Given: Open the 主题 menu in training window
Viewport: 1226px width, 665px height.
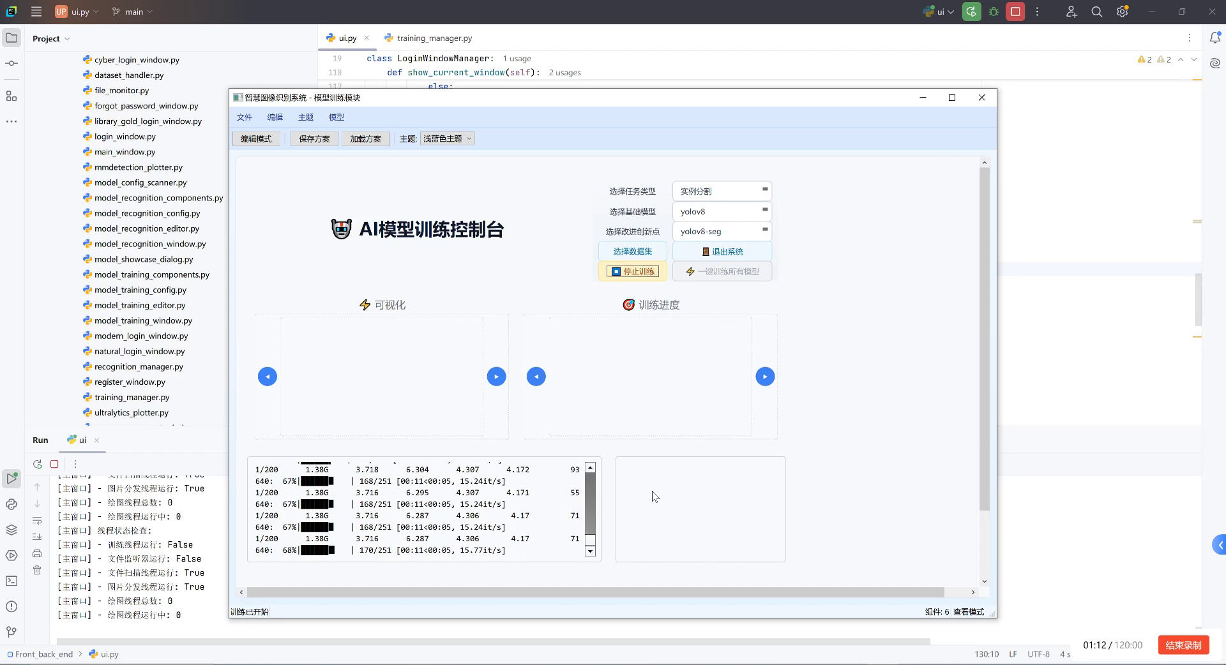Looking at the screenshot, I should point(306,117).
